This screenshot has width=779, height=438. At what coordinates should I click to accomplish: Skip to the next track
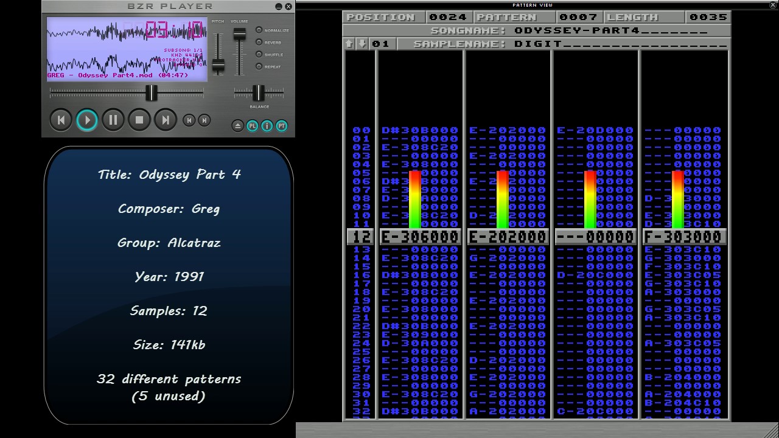coord(166,120)
